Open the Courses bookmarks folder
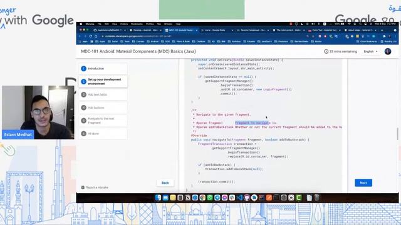401x225 pixels. click(x=138, y=41)
